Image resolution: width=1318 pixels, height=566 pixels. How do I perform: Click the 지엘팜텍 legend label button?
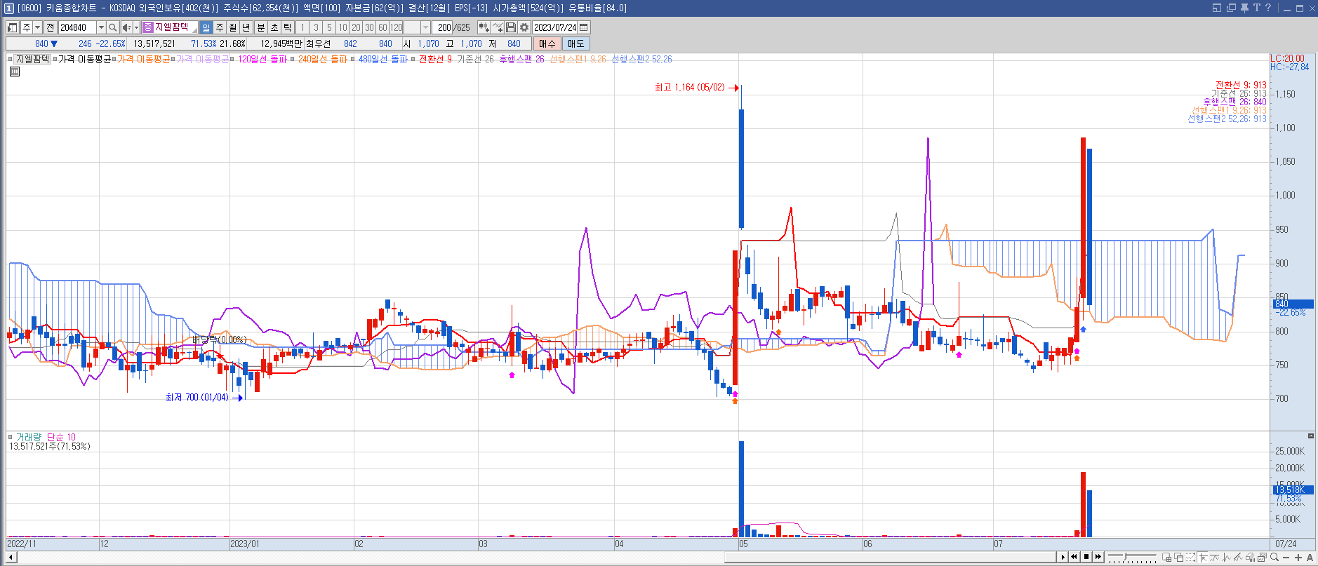click(x=32, y=59)
